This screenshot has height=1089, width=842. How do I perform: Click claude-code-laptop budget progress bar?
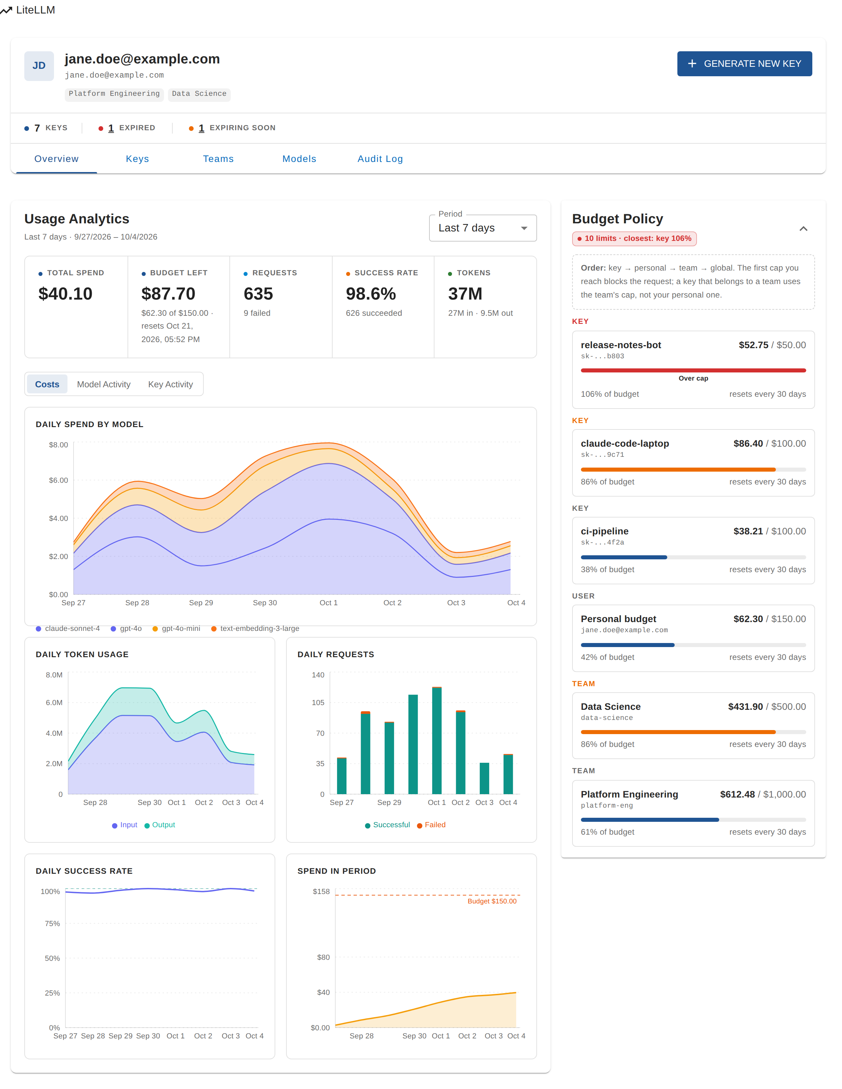coord(693,470)
